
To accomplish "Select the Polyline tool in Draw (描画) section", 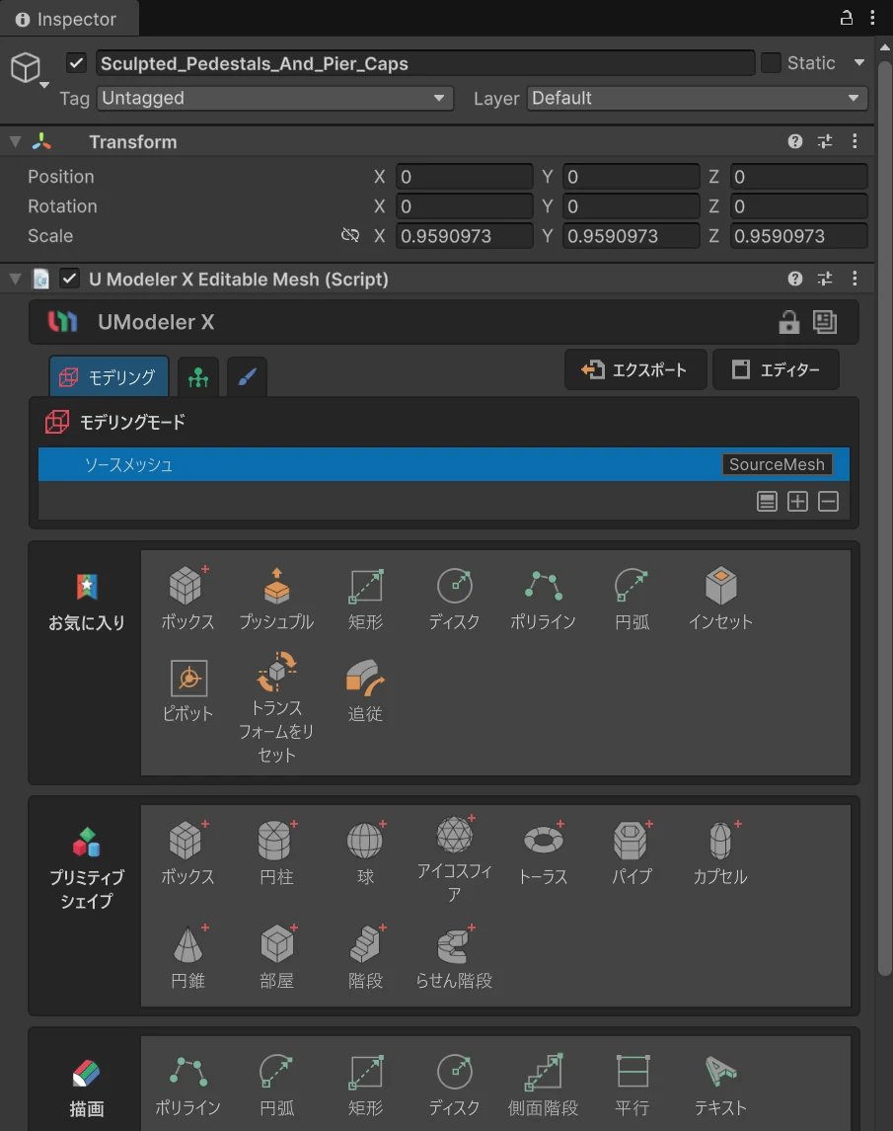I will pos(188,1085).
